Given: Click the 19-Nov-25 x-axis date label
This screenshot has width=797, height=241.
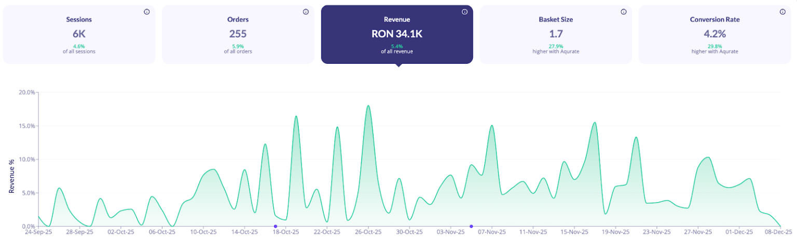Looking at the screenshot, I should point(615,233).
